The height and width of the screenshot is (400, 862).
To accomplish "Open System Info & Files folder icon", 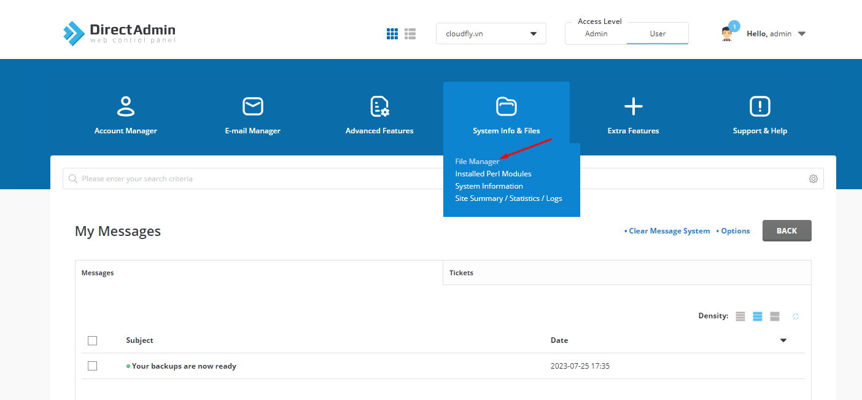I will tap(507, 106).
